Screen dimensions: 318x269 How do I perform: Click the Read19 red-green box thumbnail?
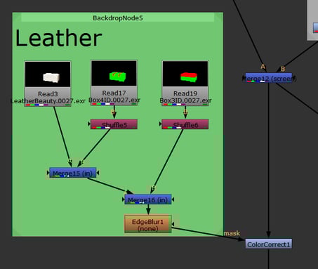[x=185, y=74]
